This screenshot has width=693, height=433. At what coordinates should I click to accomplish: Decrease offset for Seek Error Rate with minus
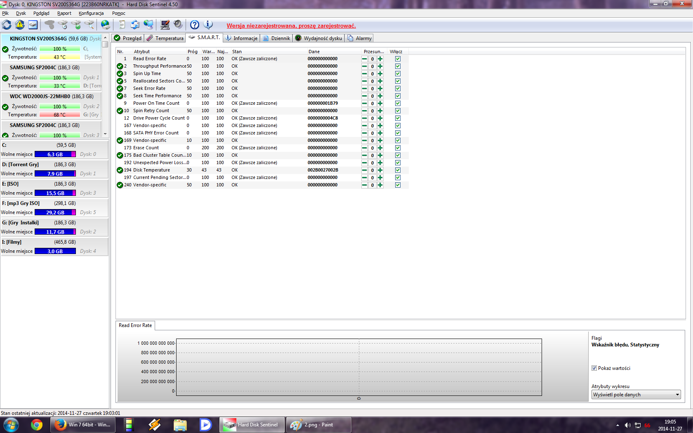pyautogui.click(x=364, y=88)
